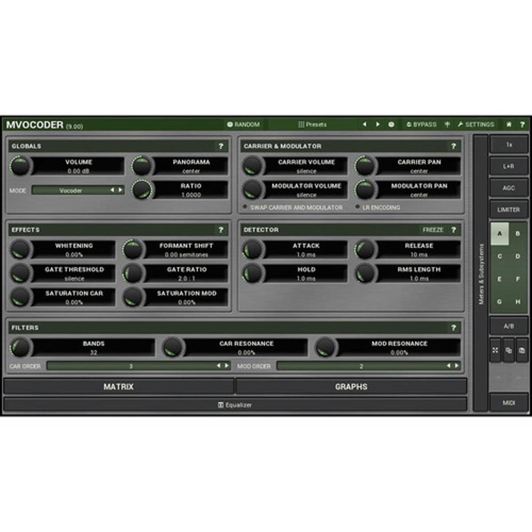This screenshot has width=532, height=532.
Task: Decrease Car Order with left arrow
Action: pyautogui.click(x=219, y=366)
